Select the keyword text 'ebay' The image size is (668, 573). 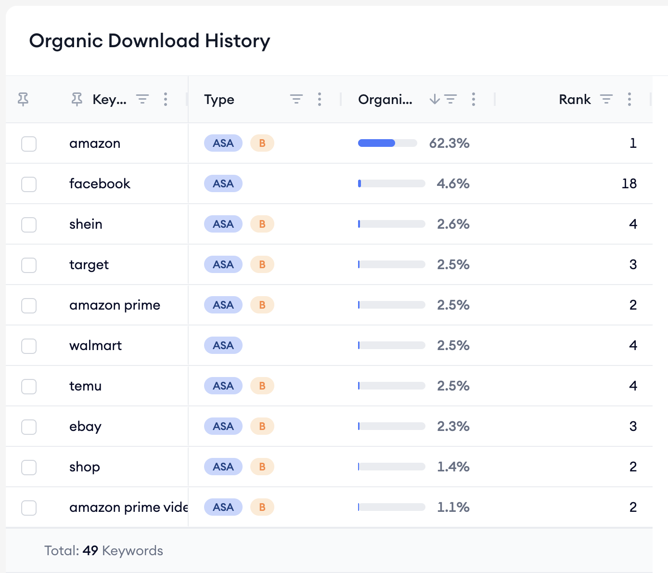click(x=85, y=427)
